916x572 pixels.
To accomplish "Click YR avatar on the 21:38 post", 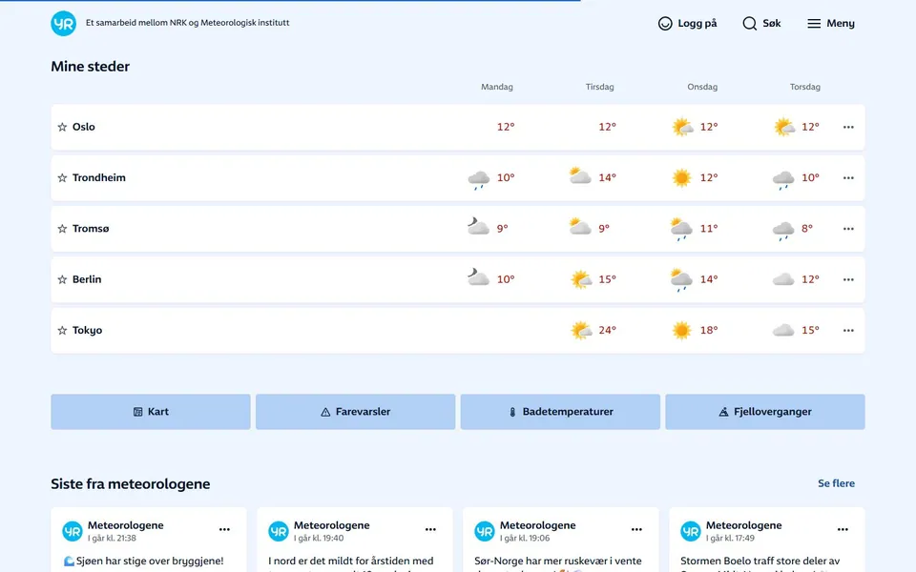I will pyautogui.click(x=73, y=532).
